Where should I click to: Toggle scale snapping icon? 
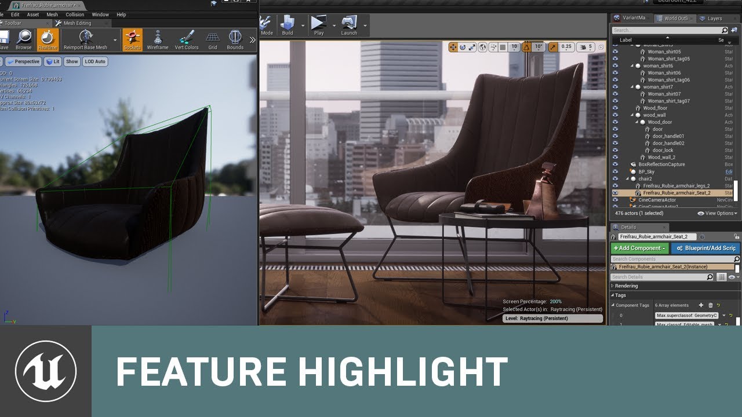pyautogui.click(x=552, y=47)
